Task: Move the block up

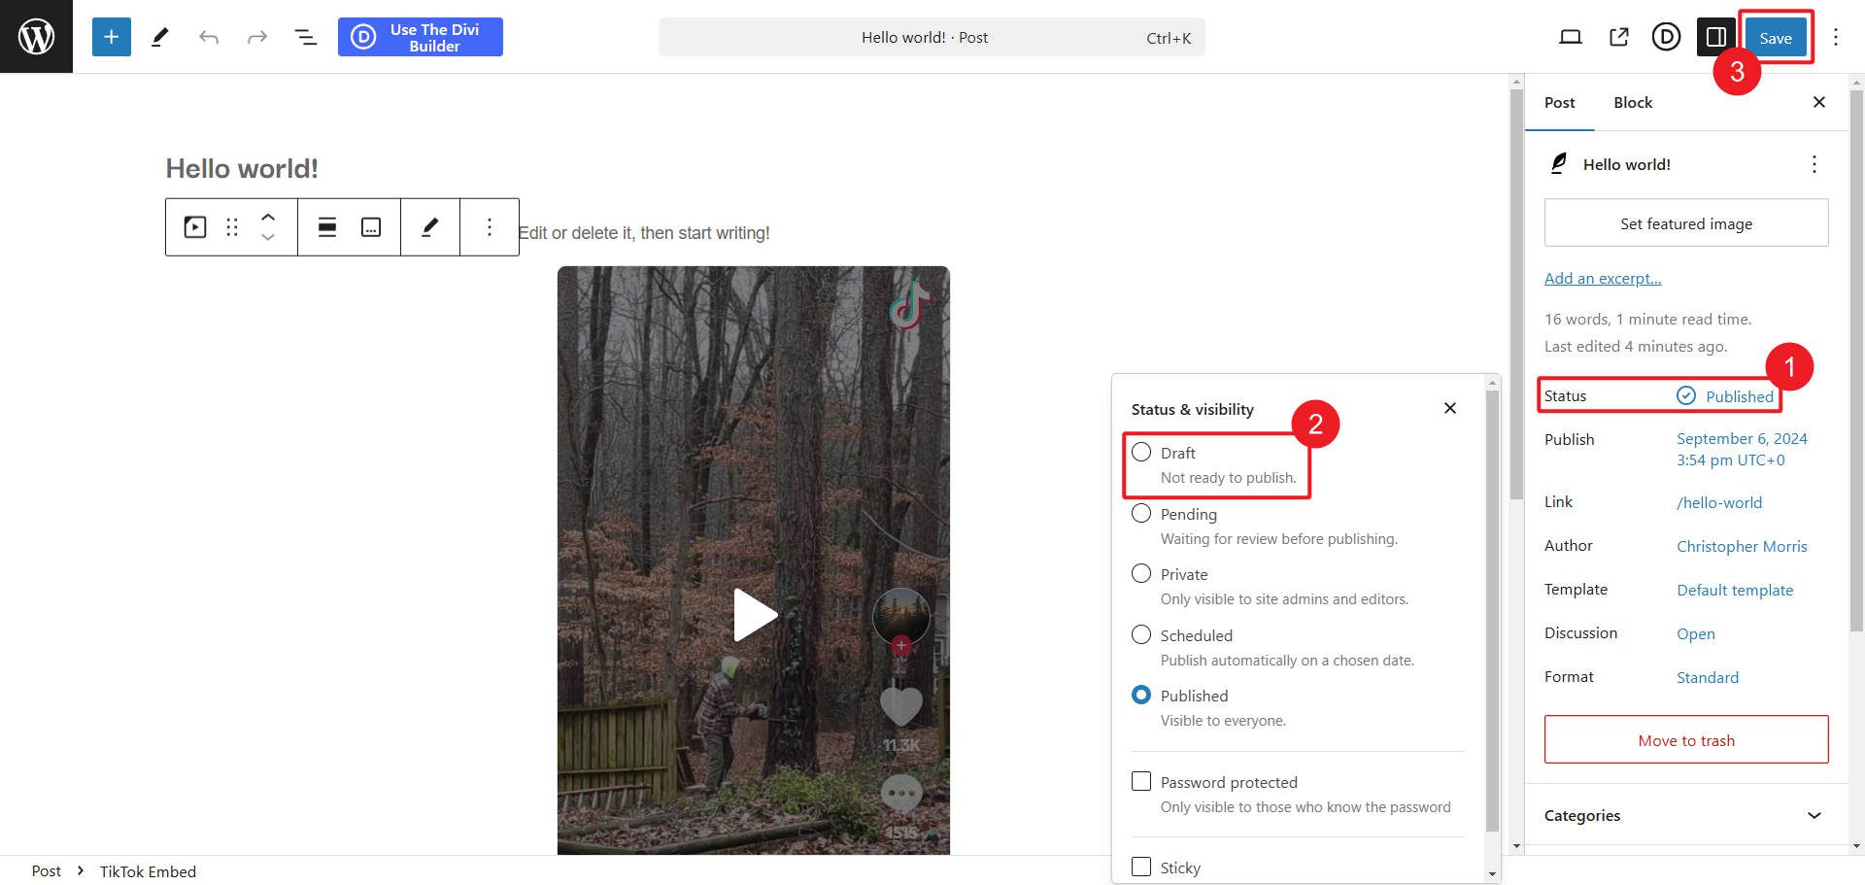Action: pos(268,218)
